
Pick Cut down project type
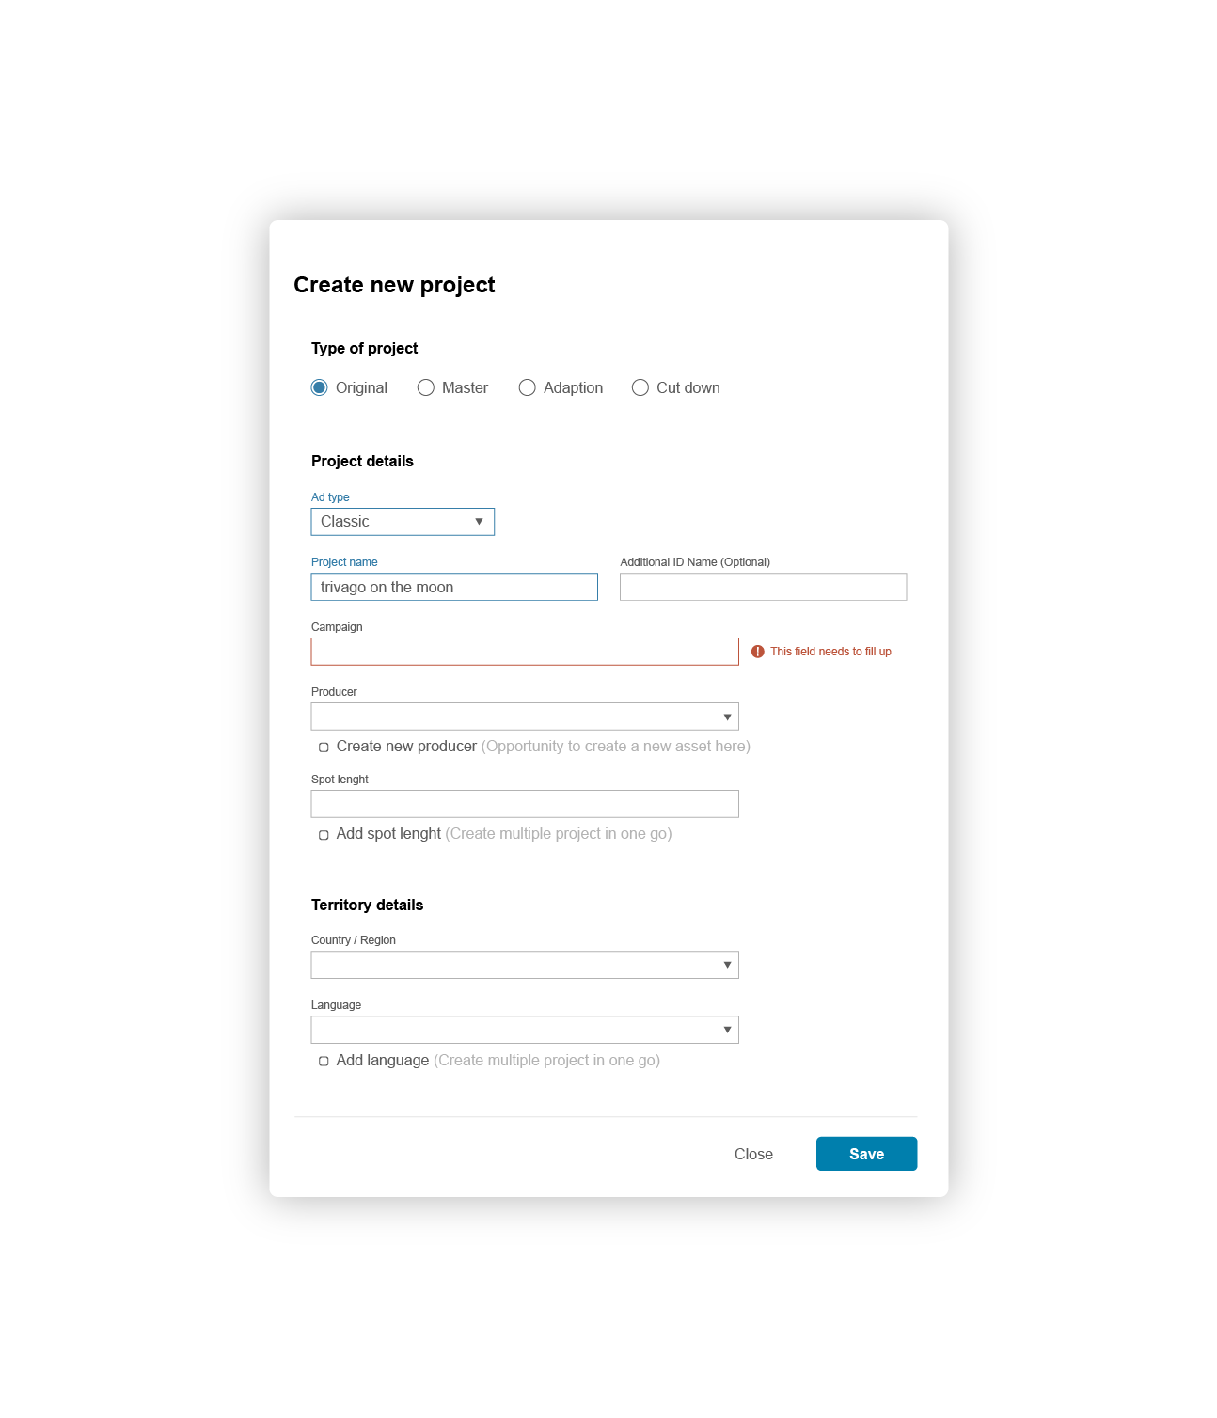(640, 387)
